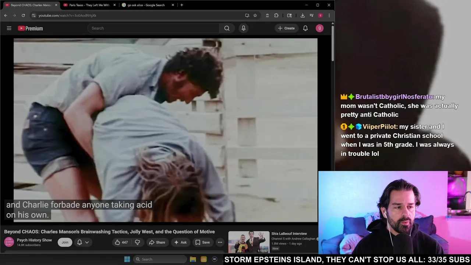Save the video to a playlist
The height and width of the screenshot is (265, 471).
[203, 242]
